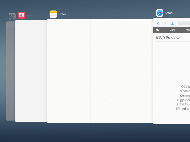This screenshot has height=142, width=190.
Task: Tap the News app icon
Action: (x=21, y=15)
